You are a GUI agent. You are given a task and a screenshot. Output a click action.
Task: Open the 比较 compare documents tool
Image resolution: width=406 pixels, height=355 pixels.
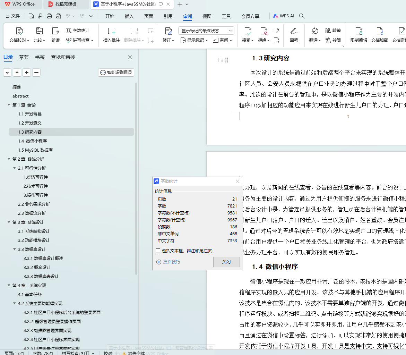point(40,35)
